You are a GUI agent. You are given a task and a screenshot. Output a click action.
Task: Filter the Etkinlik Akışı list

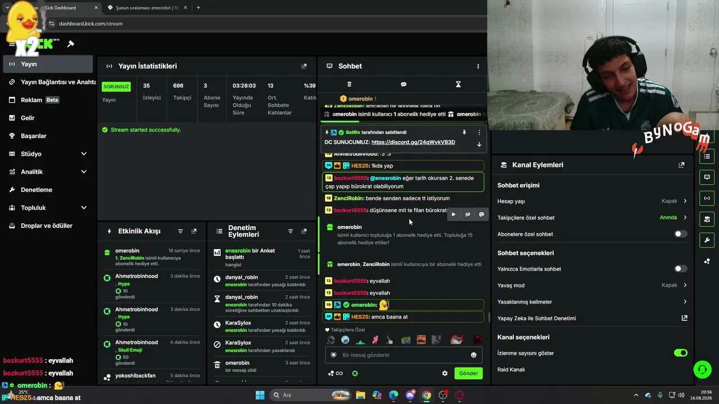(180, 231)
